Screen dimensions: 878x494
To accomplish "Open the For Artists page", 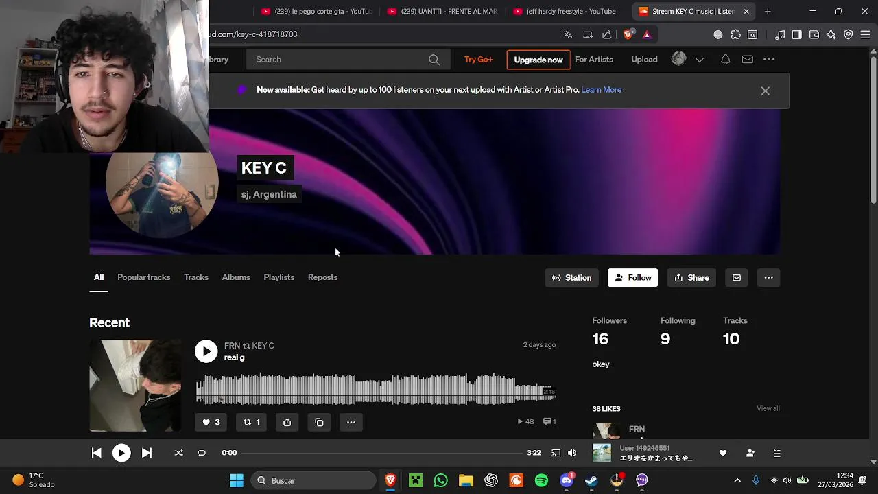I will pyautogui.click(x=594, y=60).
